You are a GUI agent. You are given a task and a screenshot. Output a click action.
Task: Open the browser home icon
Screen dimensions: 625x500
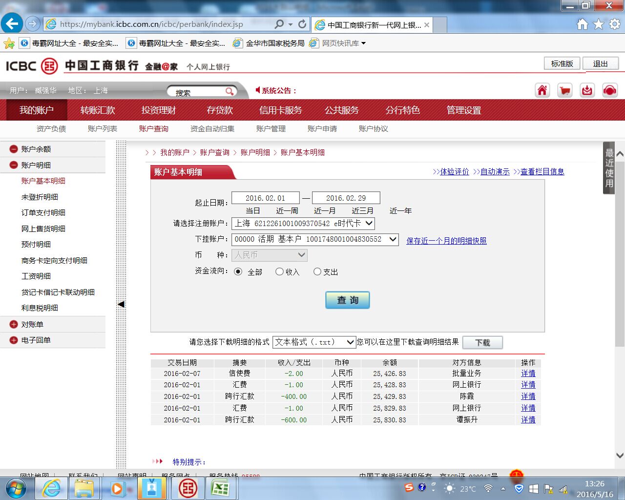[582, 24]
